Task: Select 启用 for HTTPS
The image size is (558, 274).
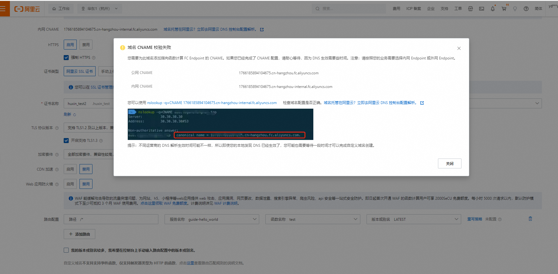Action: pos(70,45)
